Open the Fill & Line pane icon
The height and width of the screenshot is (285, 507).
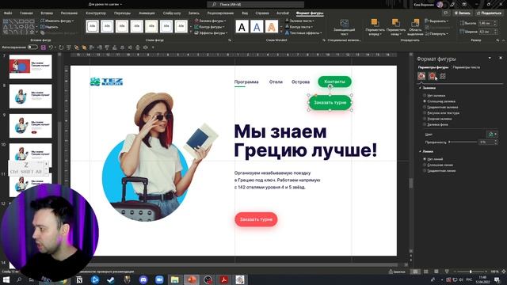[421, 76]
